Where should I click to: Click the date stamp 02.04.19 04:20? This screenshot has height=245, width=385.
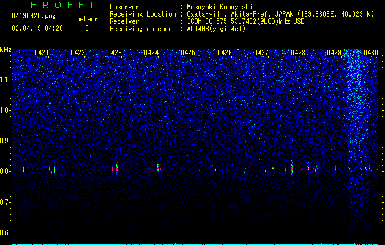point(37,28)
